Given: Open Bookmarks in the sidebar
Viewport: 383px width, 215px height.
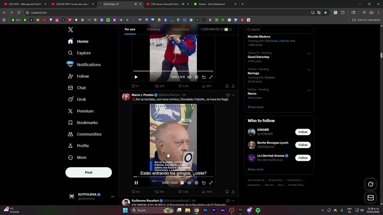Looking at the screenshot, I should coord(83,123).
